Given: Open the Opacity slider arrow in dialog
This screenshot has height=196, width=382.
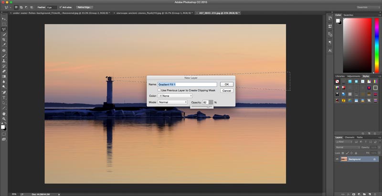Looking at the screenshot, I should 211,103.
